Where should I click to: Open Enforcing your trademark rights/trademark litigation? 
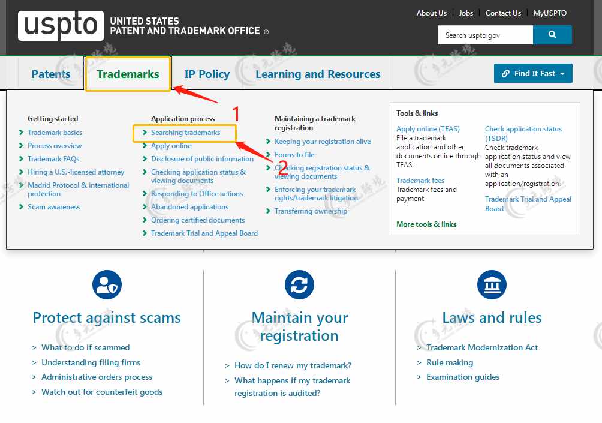tap(316, 194)
